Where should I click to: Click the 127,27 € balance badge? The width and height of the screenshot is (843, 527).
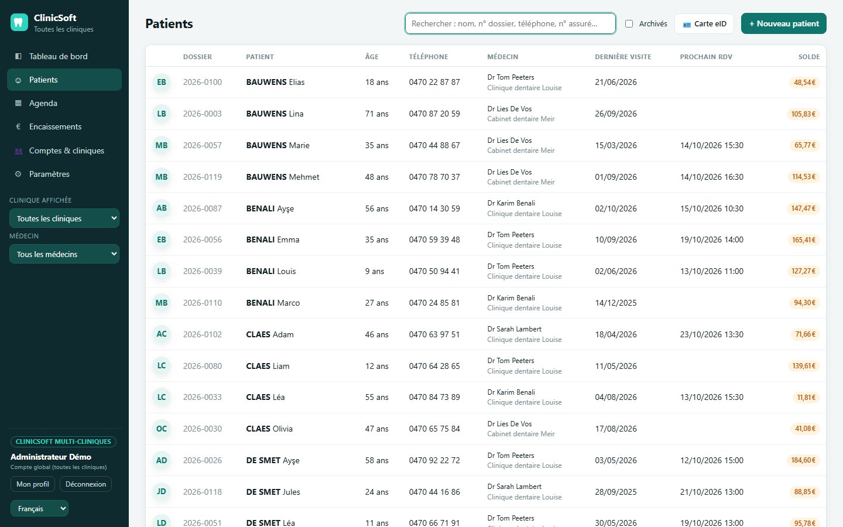(x=804, y=271)
